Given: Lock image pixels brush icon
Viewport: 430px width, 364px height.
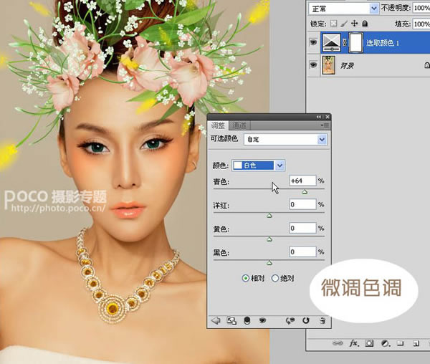Looking at the screenshot, I should (344, 24).
